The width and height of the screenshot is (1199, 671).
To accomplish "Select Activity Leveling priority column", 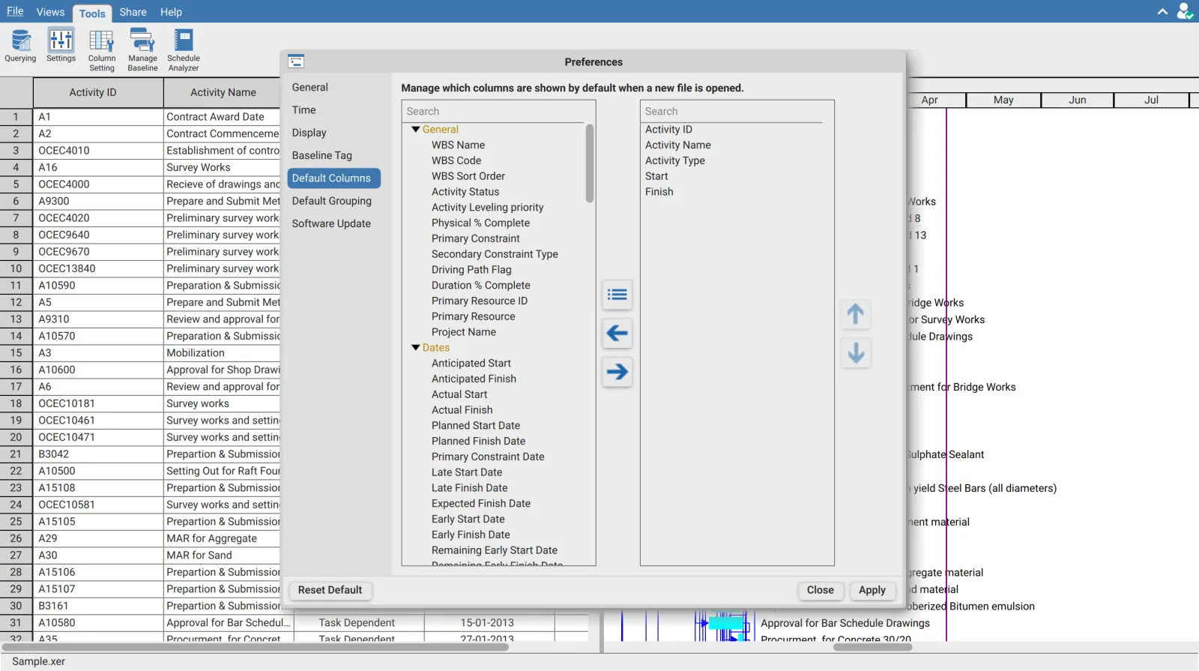I will pyautogui.click(x=488, y=208).
